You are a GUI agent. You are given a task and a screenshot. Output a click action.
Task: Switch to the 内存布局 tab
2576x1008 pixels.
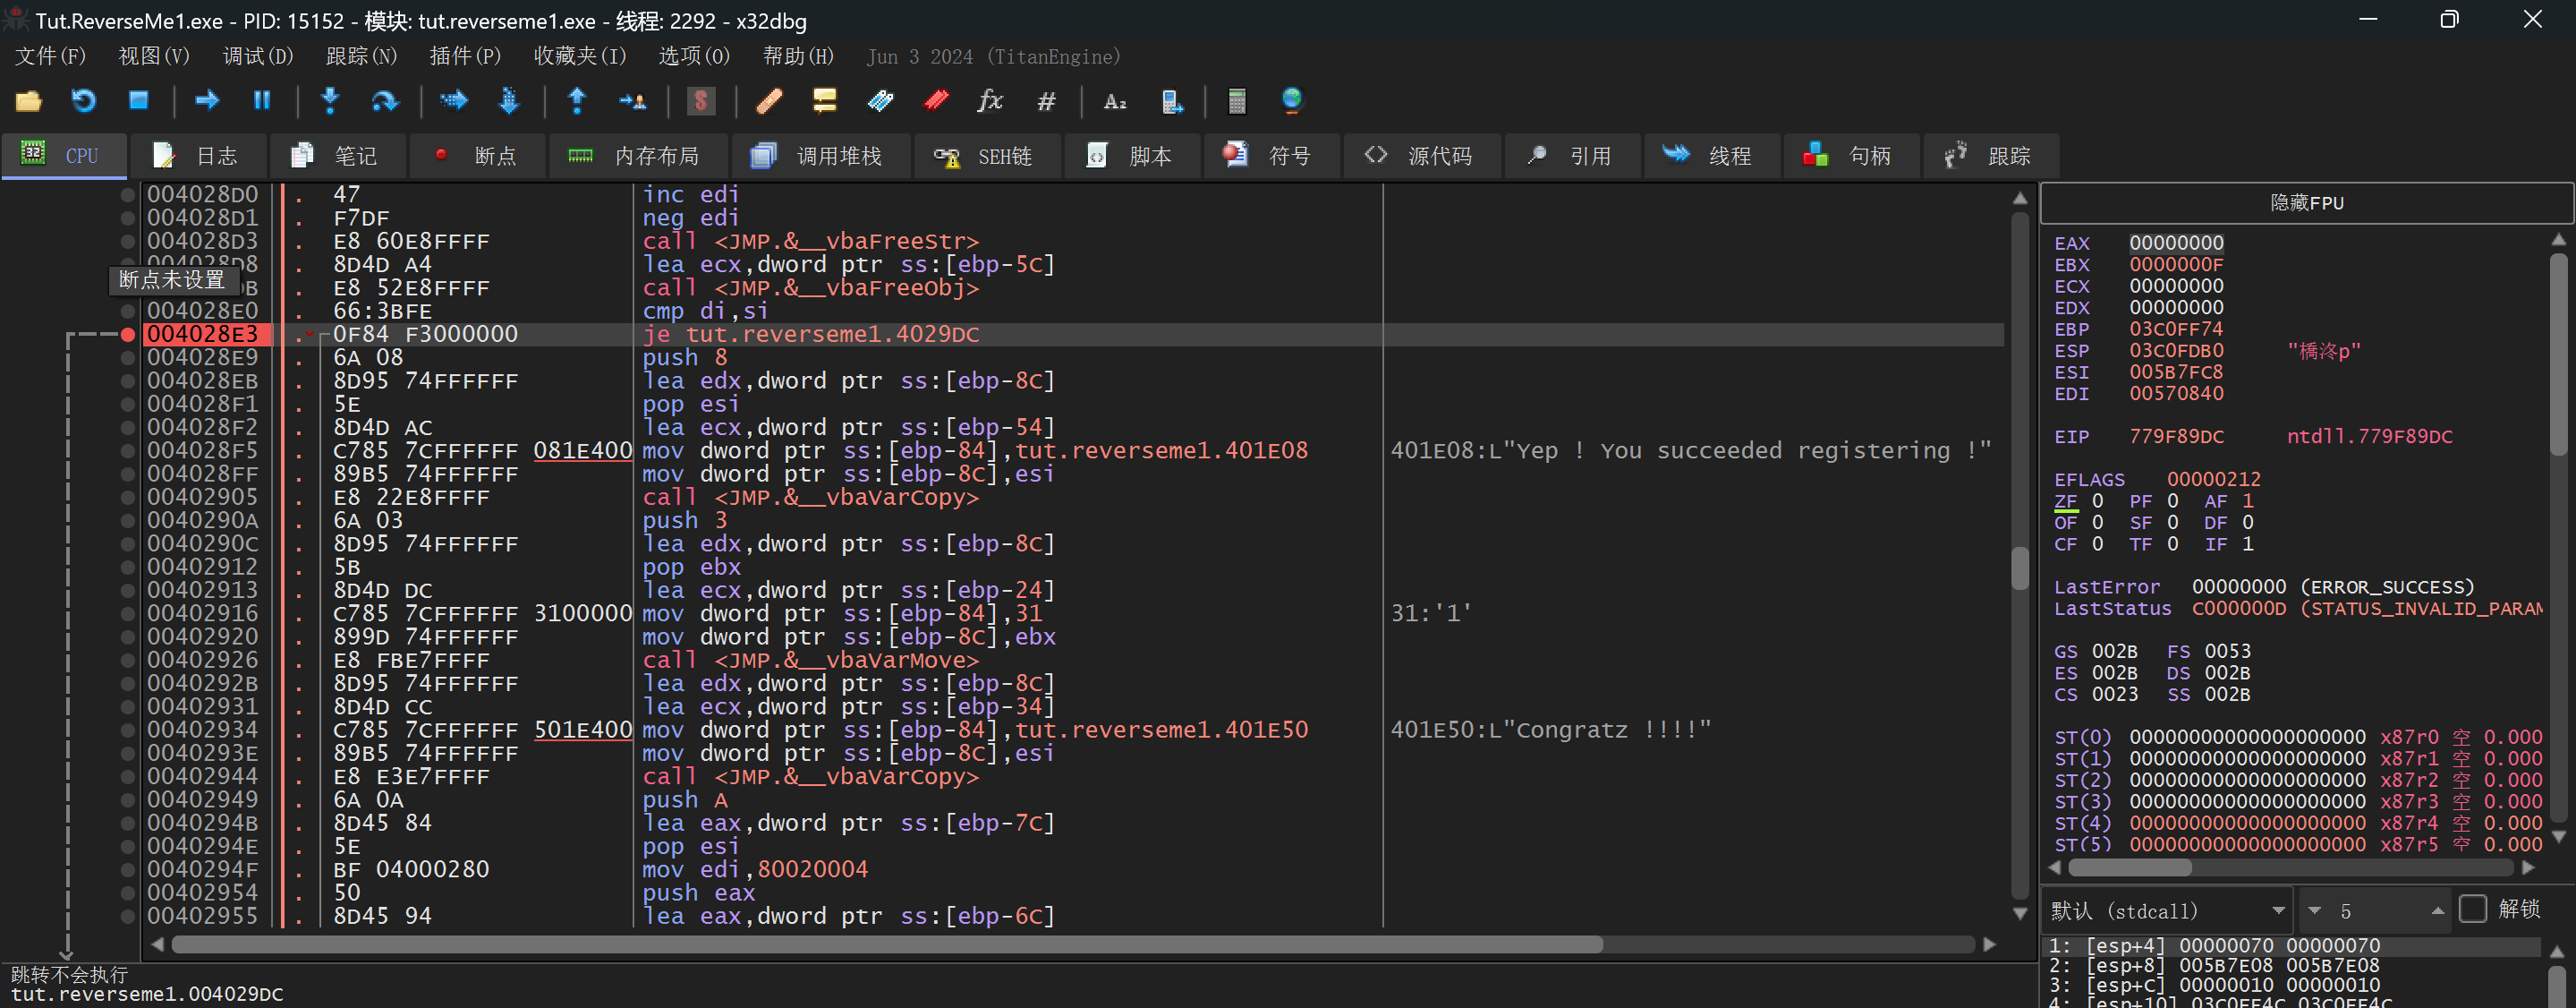click(x=634, y=156)
